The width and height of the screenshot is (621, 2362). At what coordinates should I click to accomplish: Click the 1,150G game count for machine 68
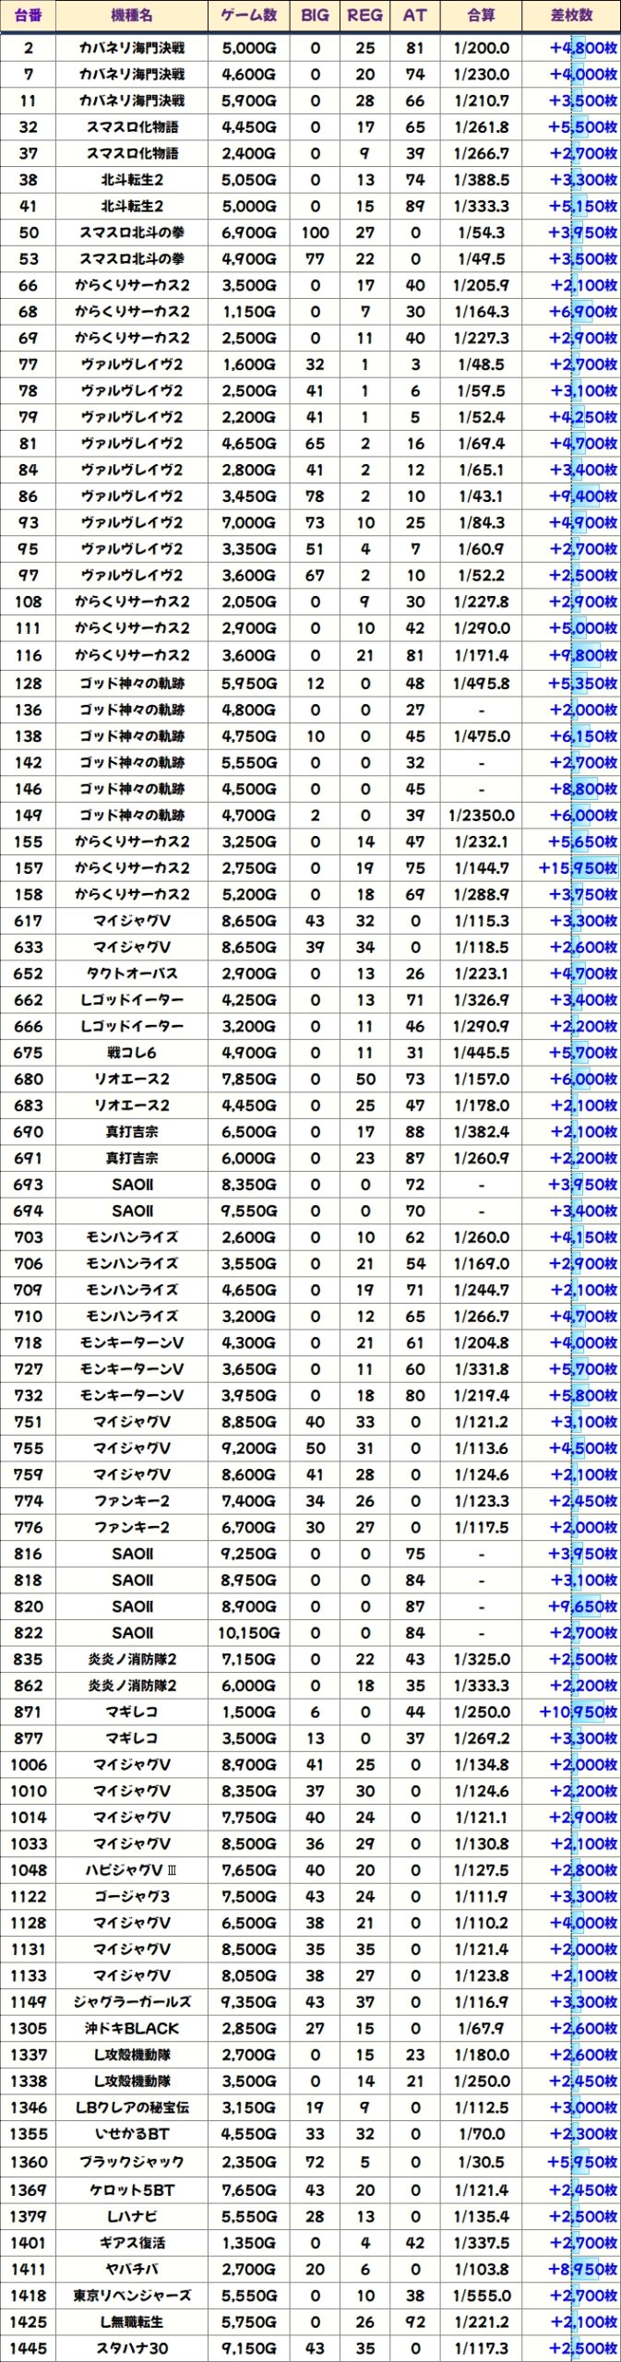click(249, 312)
